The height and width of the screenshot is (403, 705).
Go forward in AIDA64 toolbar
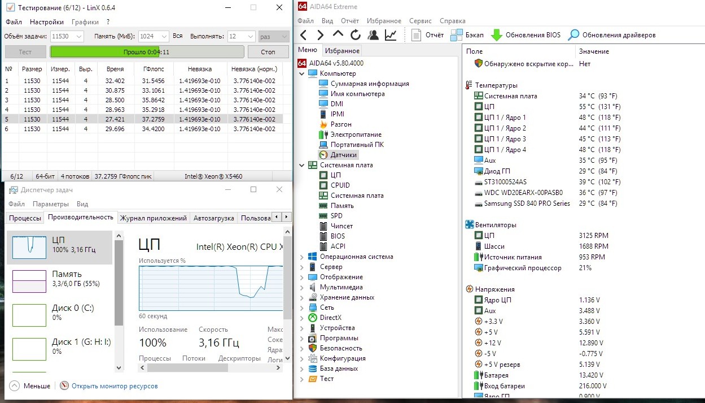(x=320, y=35)
